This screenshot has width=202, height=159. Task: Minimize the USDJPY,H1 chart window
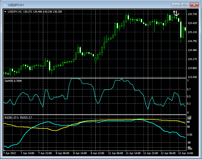pyautogui.click(x=175, y=5)
